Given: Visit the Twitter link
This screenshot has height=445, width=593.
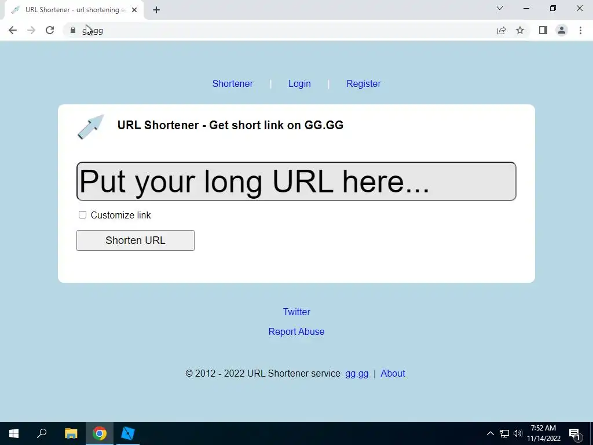Looking at the screenshot, I should click(x=296, y=312).
